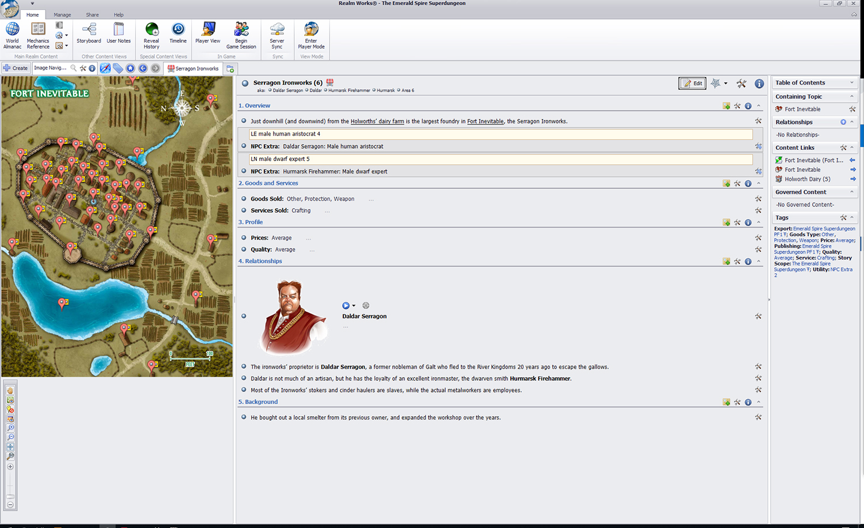Toggle reveal circle for 'Just downhill' snippet
The height and width of the screenshot is (528, 864).
[244, 121]
